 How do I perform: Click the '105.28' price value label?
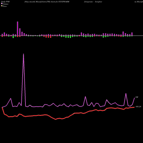138,107
